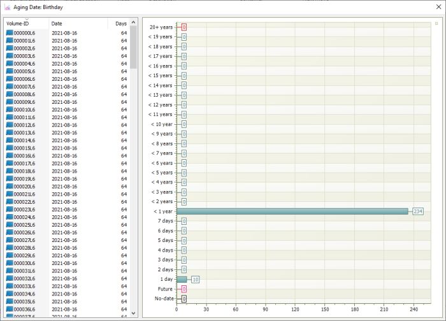Click the Aging Date window title icon

coord(7,7)
